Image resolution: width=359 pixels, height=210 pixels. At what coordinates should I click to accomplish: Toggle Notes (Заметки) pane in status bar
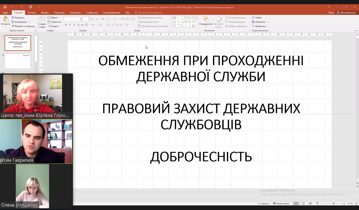coord(264,203)
